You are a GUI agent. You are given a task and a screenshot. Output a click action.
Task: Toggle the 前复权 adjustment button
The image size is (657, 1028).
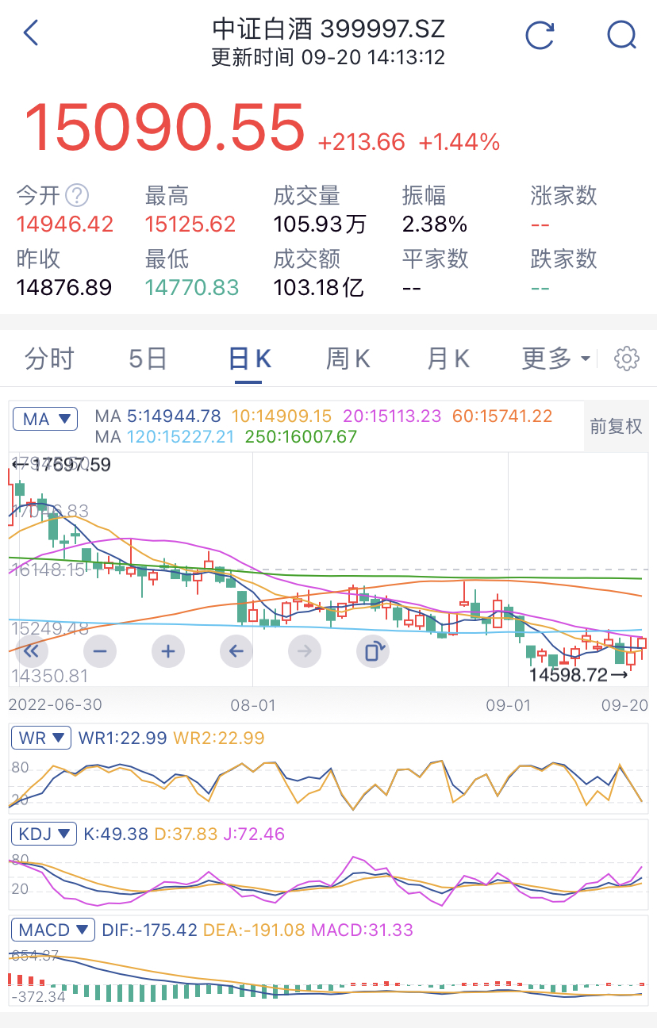pos(616,426)
